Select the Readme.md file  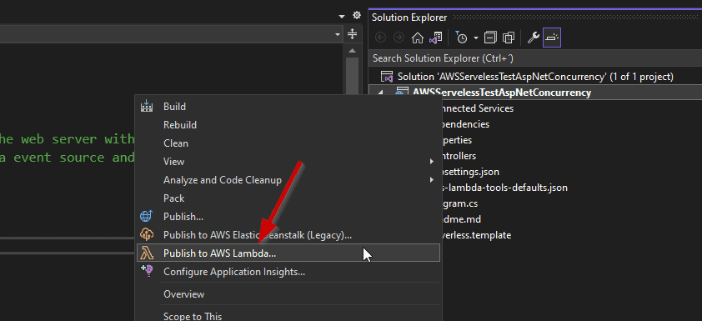(x=461, y=219)
